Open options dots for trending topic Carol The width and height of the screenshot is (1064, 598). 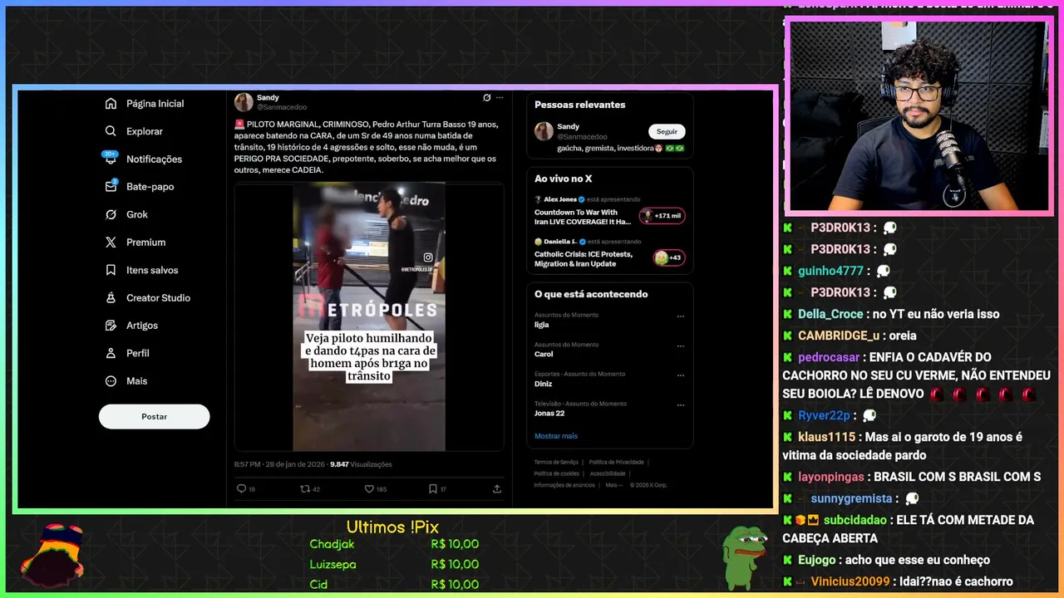click(681, 346)
